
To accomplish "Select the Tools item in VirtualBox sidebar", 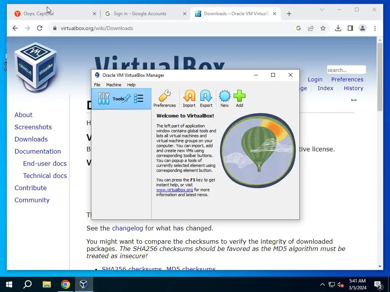I will pos(121,98).
